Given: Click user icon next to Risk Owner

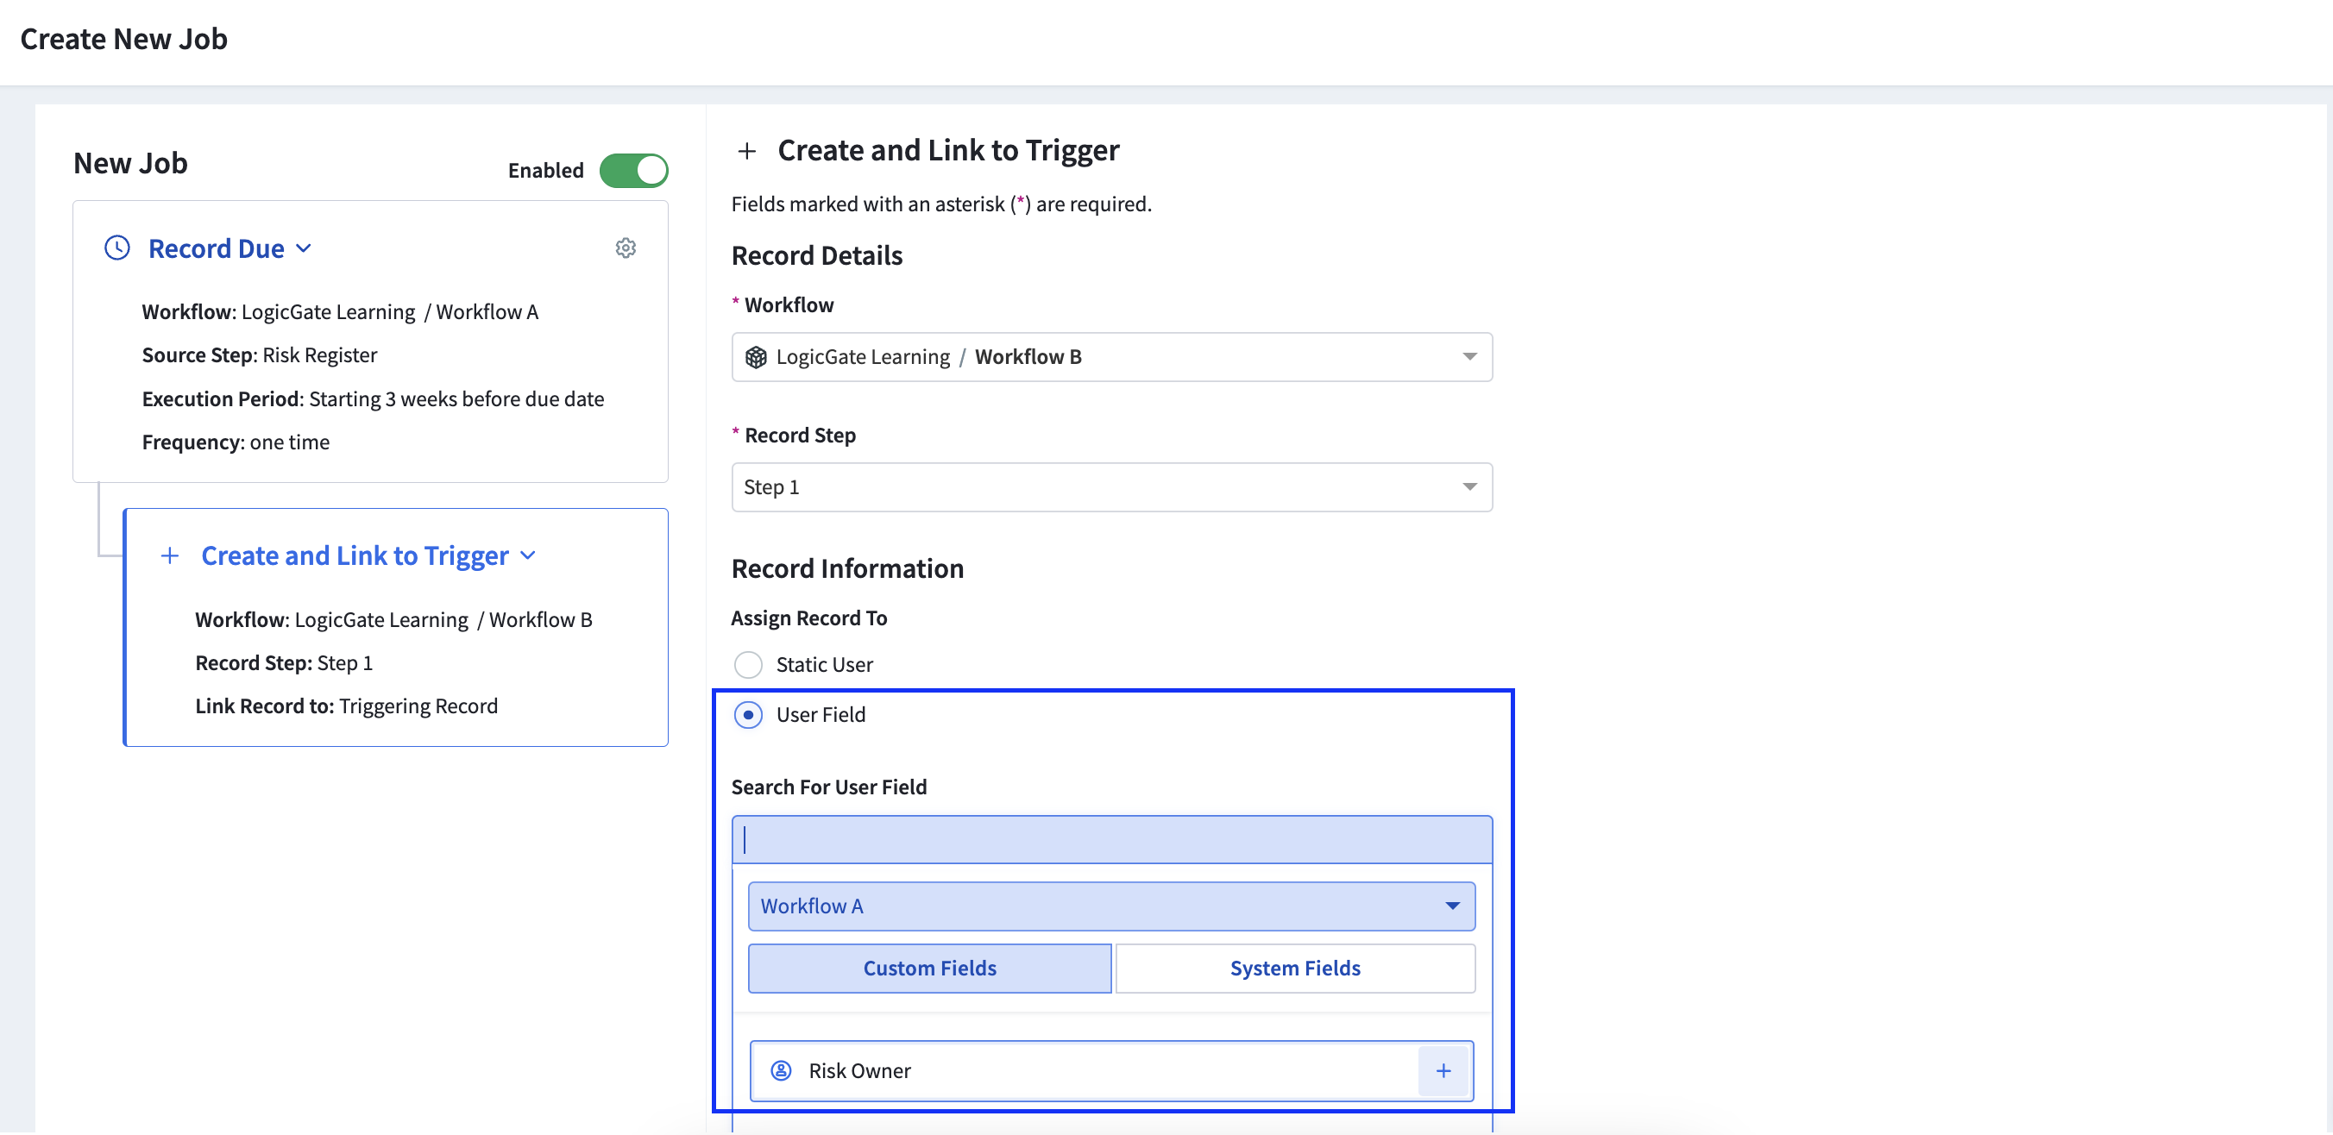Looking at the screenshot, I should (781, 1070).
